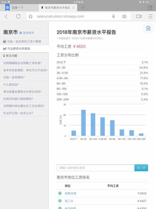Tap the microphone voice search icon
156x209 pixels.
(x=113, y=16)
